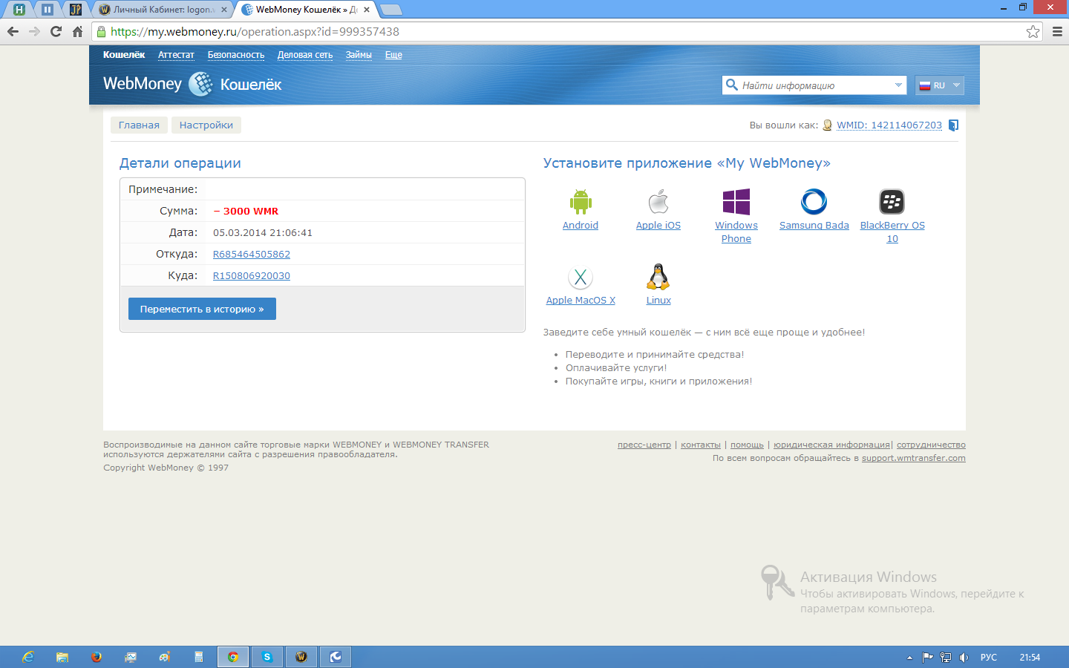1069x668 pixels.
Task: Open the Еще top menu item
Action: pyautogui.click(x=393, y=55)
